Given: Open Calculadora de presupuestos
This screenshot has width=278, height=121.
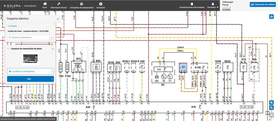Looking at the screenshot, I should tap(81, 5).
